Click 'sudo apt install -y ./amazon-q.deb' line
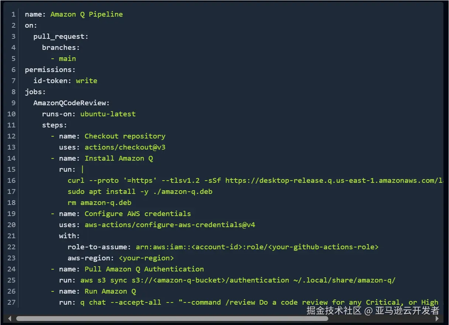449x325 pixels. click(x=140, y=192)
